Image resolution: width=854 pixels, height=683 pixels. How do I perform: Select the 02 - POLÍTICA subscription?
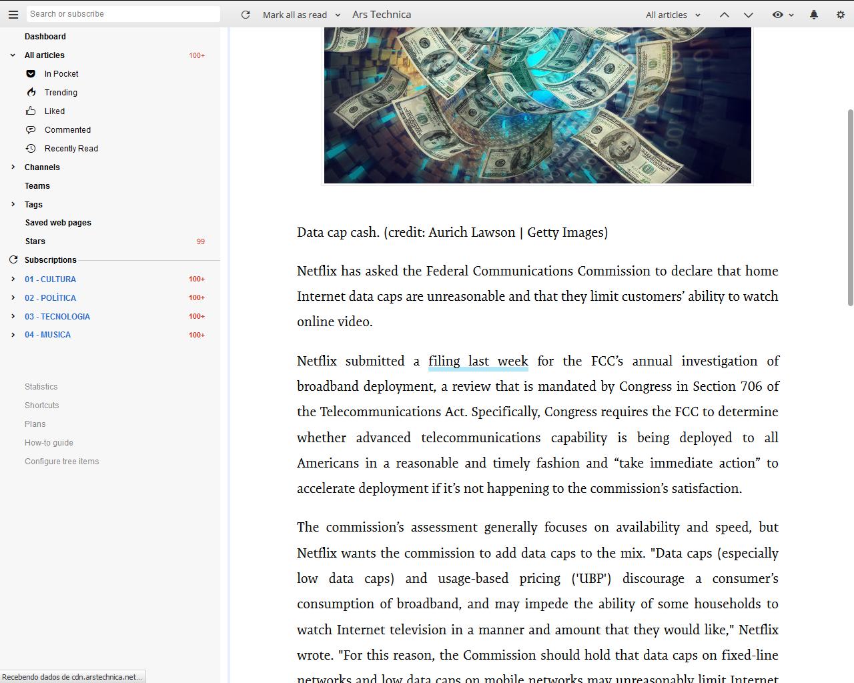click(x=51, y=298)
